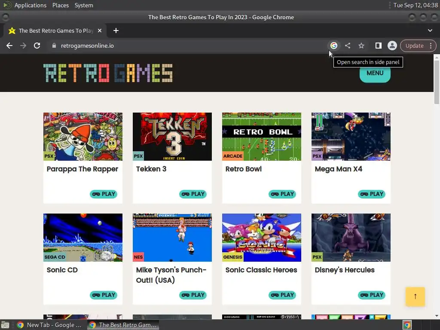Click the Retro Bowl title link
Viewport: 440px width, 330px height.
pos(243,169)
